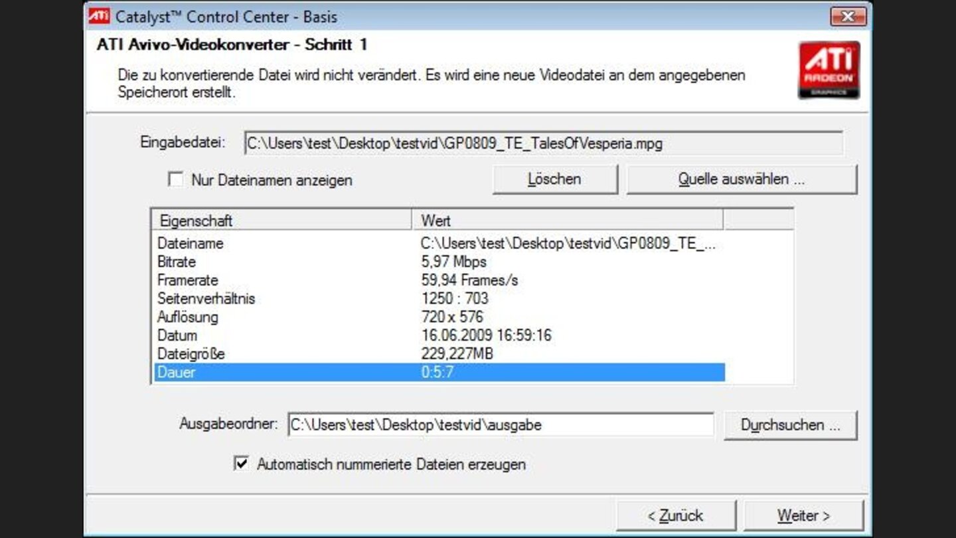Click the duration value '0:5:7'
Image resolution: width=956 pixels, height=538 pixels.
point(438,372)
